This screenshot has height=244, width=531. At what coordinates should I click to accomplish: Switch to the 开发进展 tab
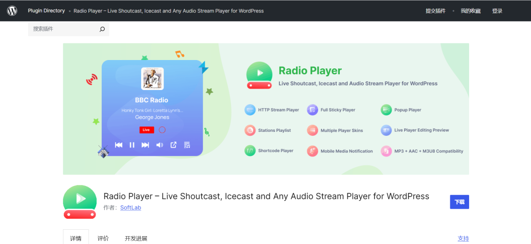pos(136,238)
